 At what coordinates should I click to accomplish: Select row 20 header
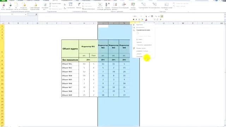2,105
